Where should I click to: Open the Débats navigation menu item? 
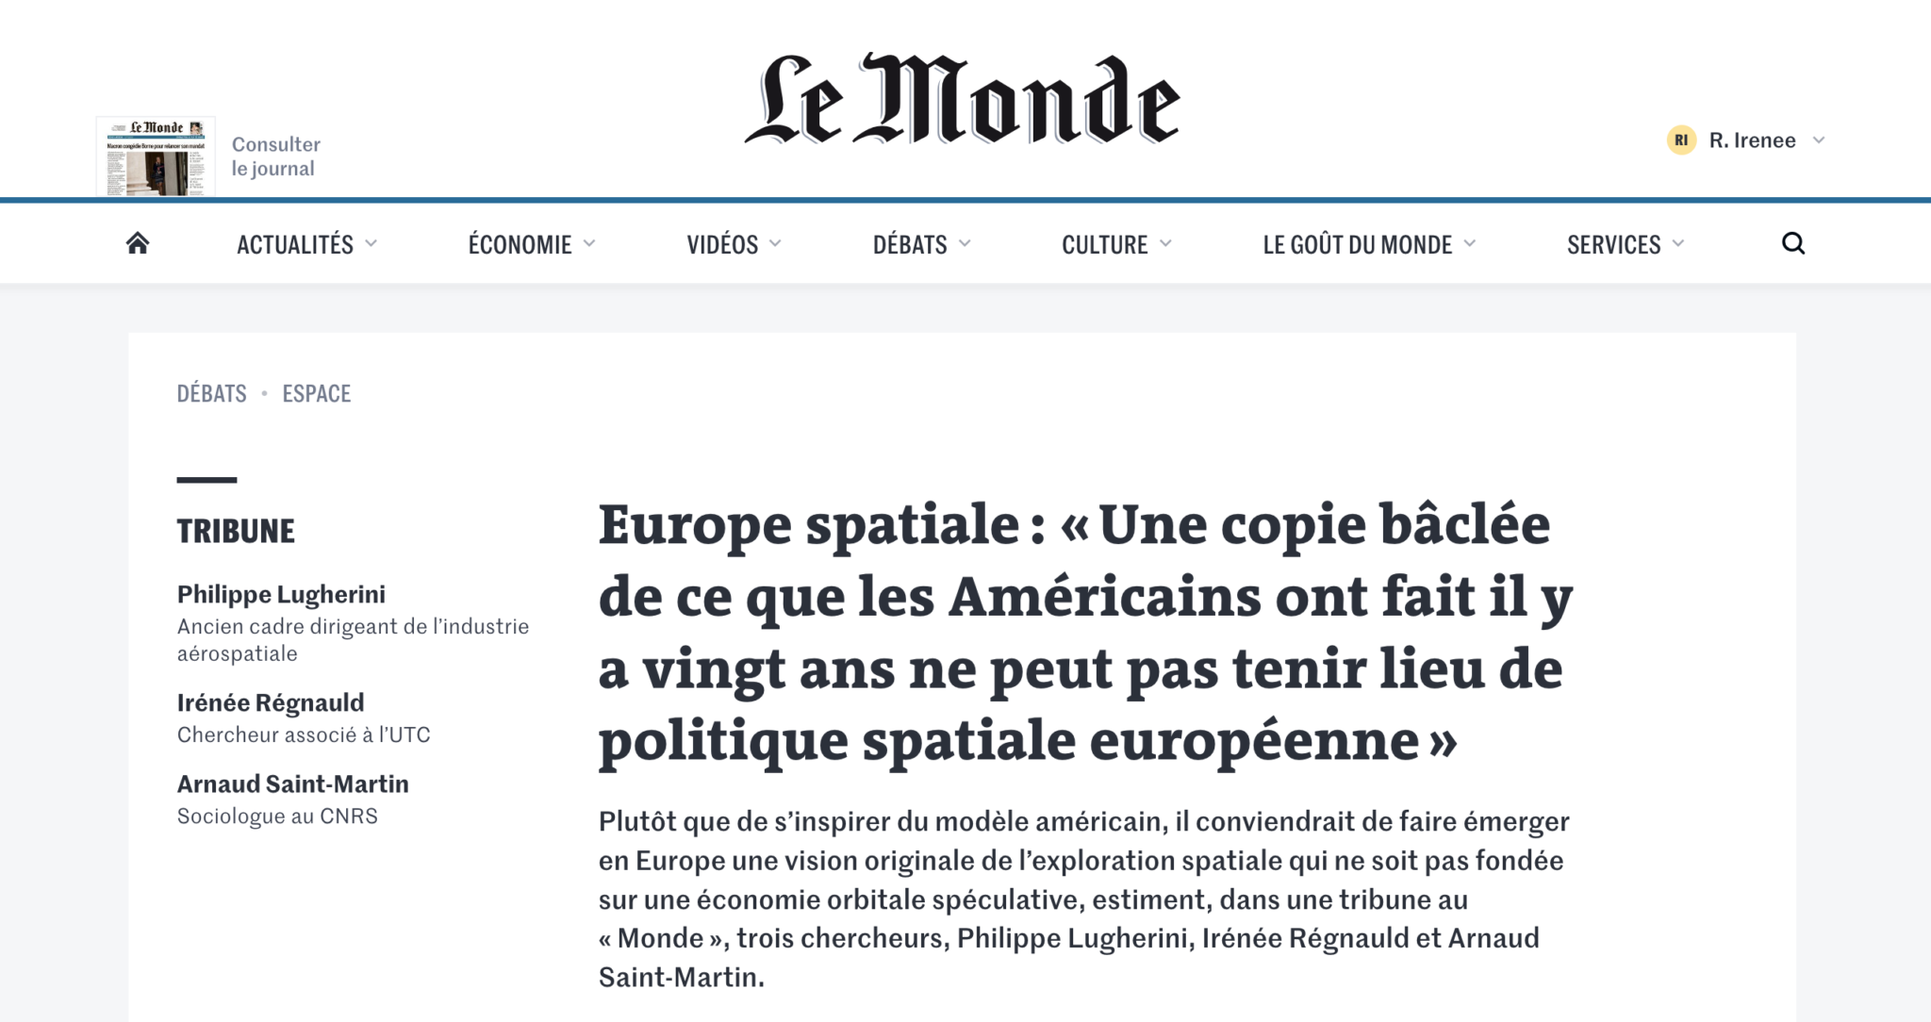pos(910,244)
